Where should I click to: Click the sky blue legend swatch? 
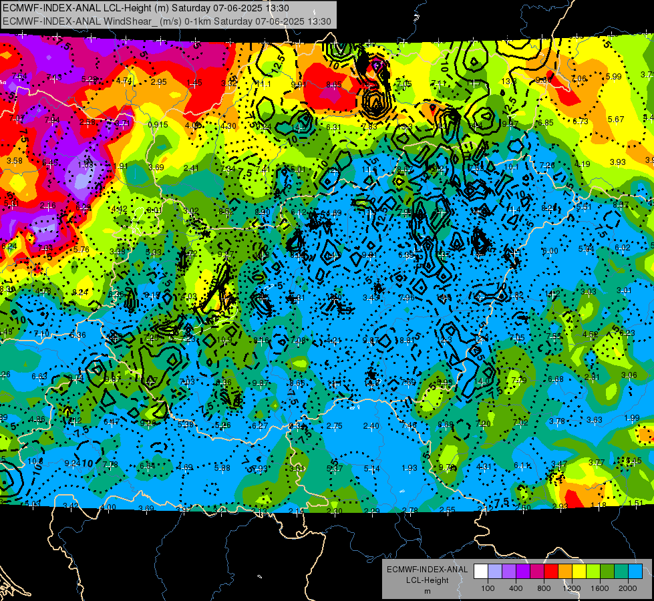click(635, 571)
